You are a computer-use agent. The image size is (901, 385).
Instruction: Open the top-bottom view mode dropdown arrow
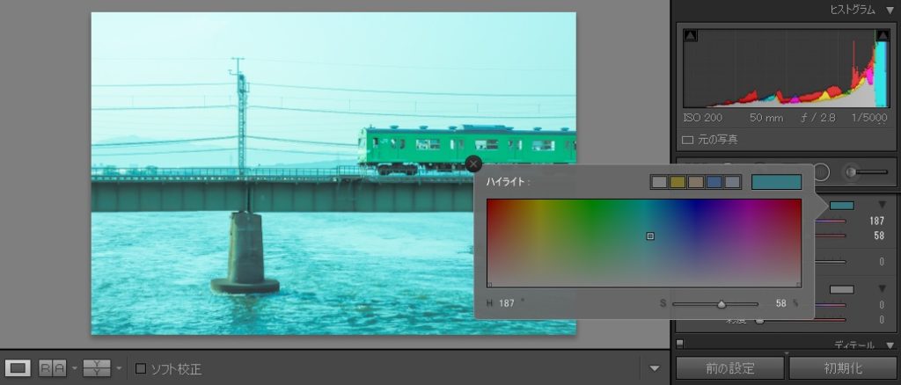(119, 368)
